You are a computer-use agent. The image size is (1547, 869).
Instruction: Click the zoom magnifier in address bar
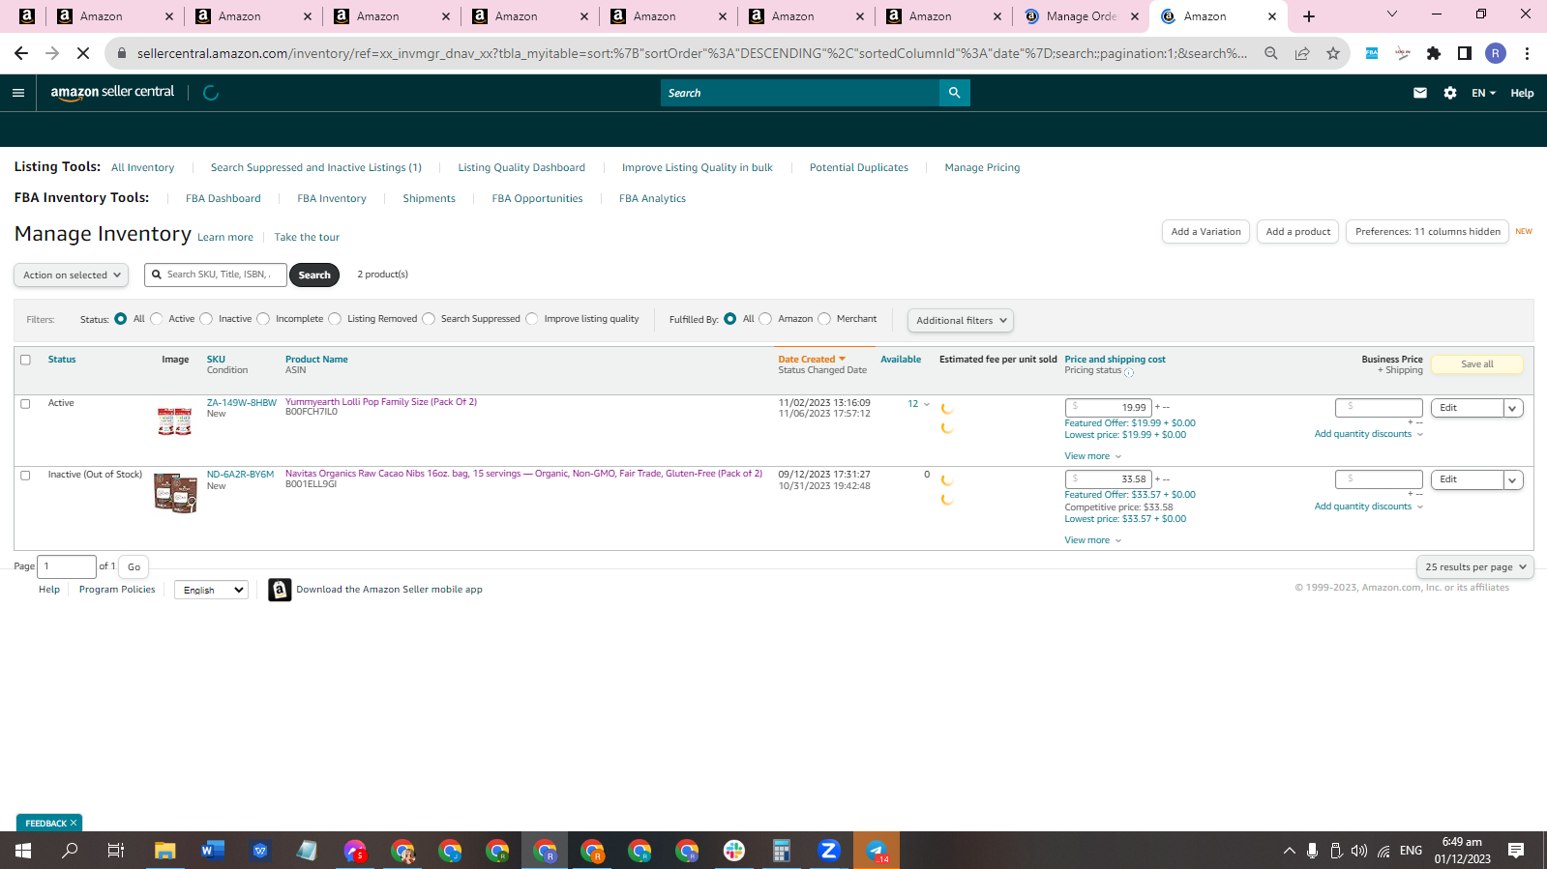point(1271,53)
